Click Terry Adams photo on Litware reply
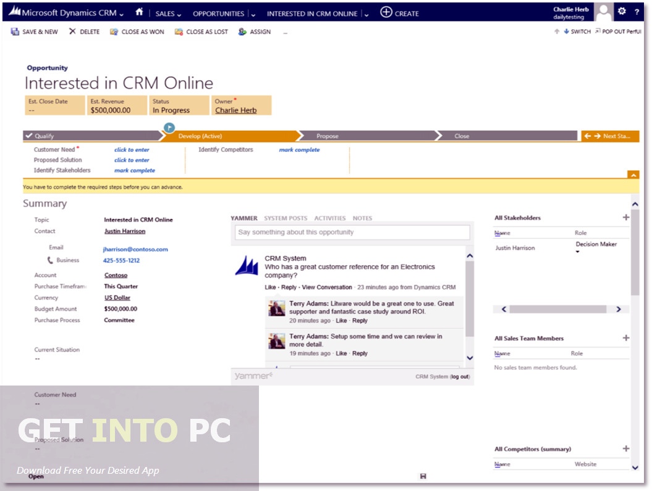652x491 pixels. (x=276, y=308)
